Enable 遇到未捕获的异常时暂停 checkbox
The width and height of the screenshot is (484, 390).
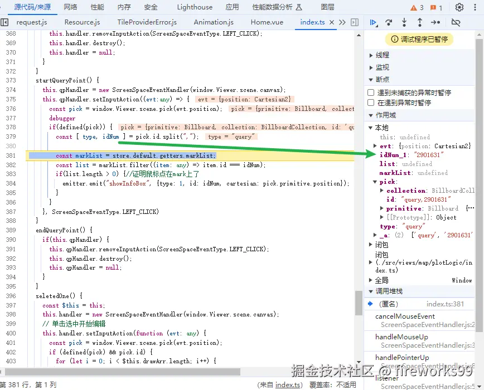click(x=371, y=93)
